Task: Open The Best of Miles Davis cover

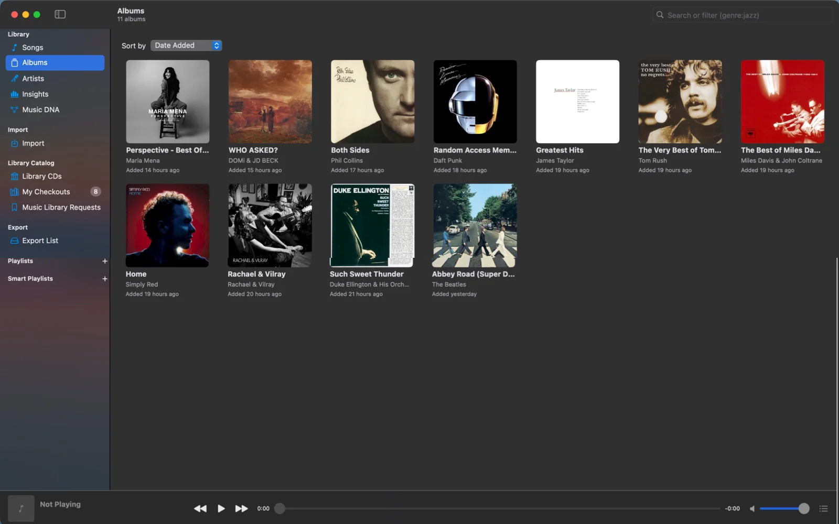Action: 782,102
